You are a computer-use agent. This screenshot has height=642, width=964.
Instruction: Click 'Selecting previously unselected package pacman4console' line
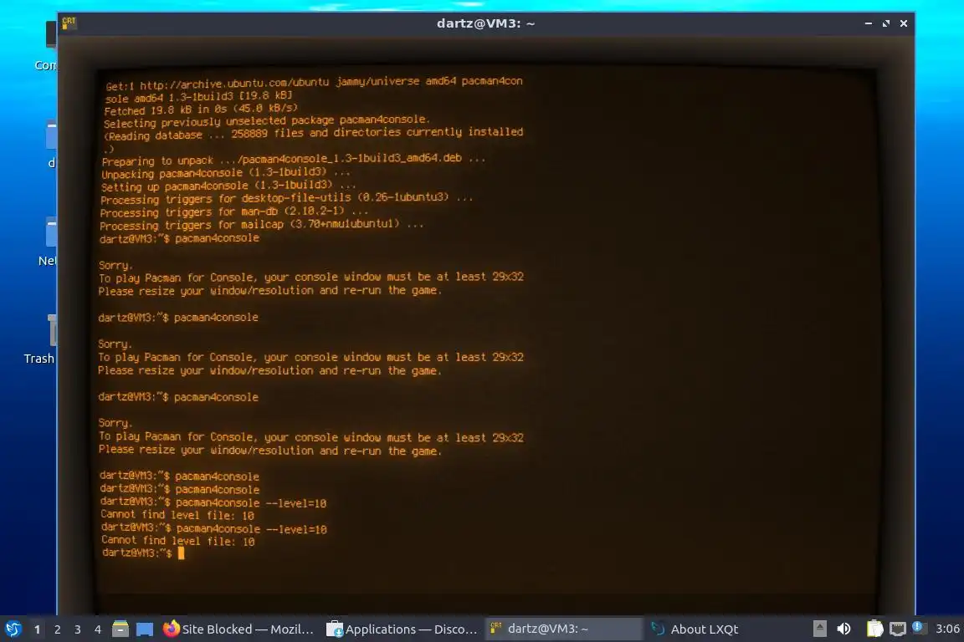point(266,121)
